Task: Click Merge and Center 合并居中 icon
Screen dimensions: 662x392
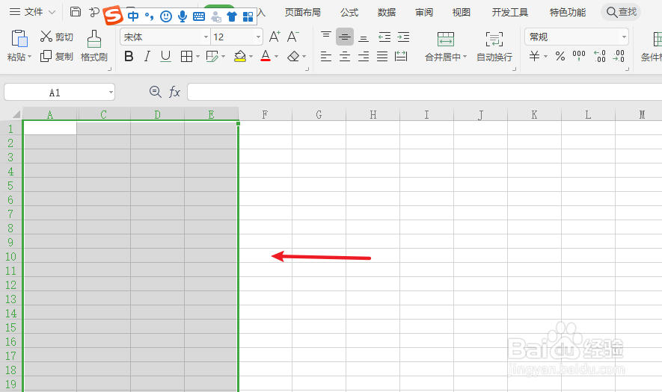Action: pyautogui.click(x=445, y=39)
